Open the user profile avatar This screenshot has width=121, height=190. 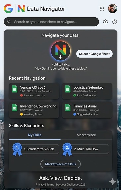113,9
